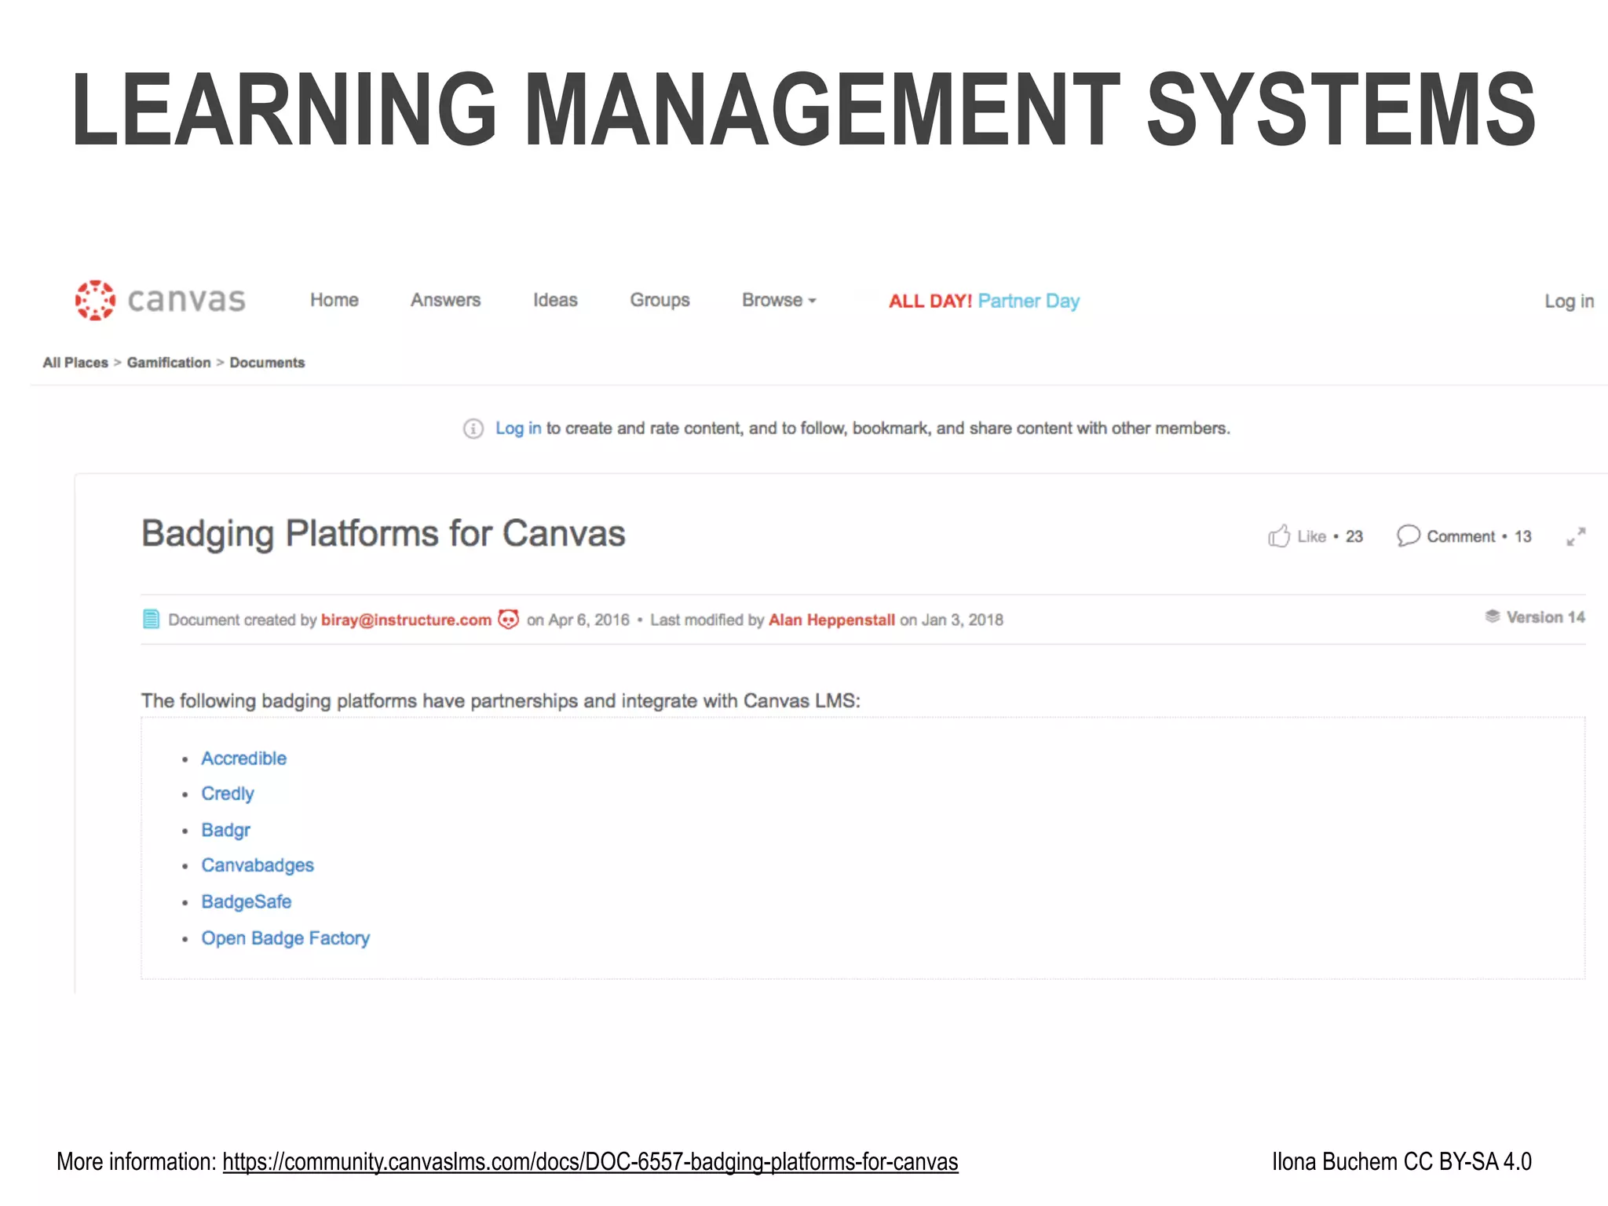Click the All Places breadcrumb
The image size is (1608, 1206).
coord(75,363)
